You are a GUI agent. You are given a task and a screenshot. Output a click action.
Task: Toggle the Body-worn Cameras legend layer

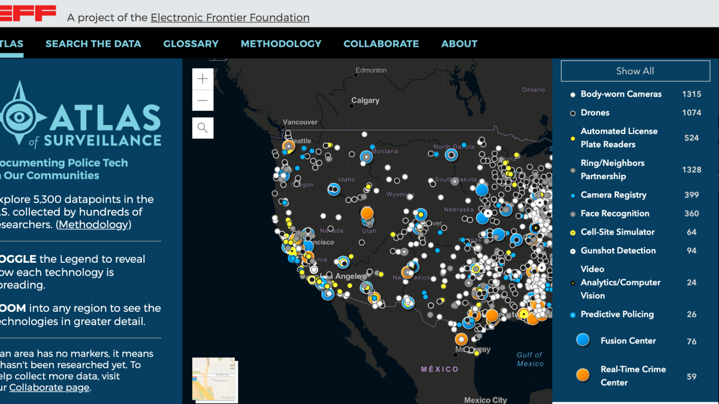click(621, 94)
